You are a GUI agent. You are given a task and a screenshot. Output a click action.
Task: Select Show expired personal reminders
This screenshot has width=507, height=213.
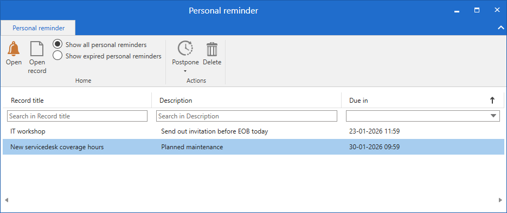pyautogui.click(x=57, y=56)
